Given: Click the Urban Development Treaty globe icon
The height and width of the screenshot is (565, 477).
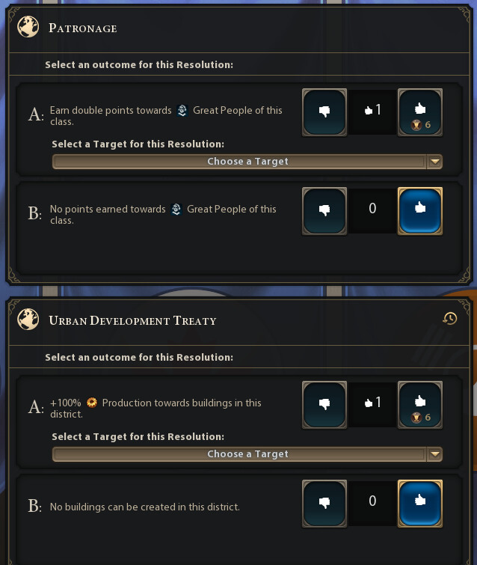Looking at the screenshot, I should point(28,320).
